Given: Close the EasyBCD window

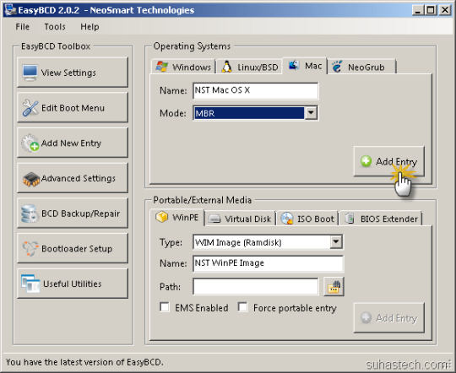Looking at the screenshot, I should coord(445,10).
